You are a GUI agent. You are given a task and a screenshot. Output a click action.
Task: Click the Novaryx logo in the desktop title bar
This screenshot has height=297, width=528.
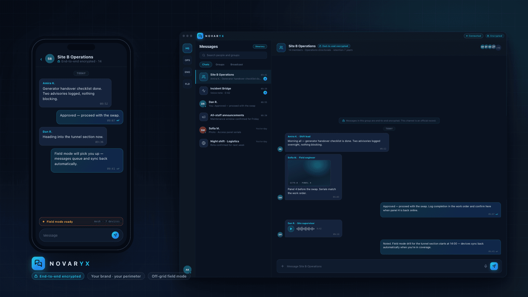200,36
